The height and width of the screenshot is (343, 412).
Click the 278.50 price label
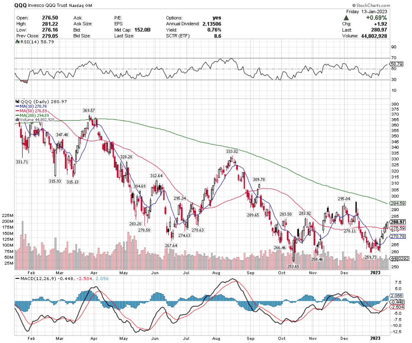[x=144, y=230]
